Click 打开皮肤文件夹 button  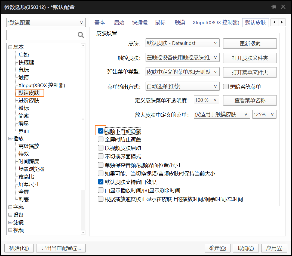pyautogui.click(x=250, y=58)
